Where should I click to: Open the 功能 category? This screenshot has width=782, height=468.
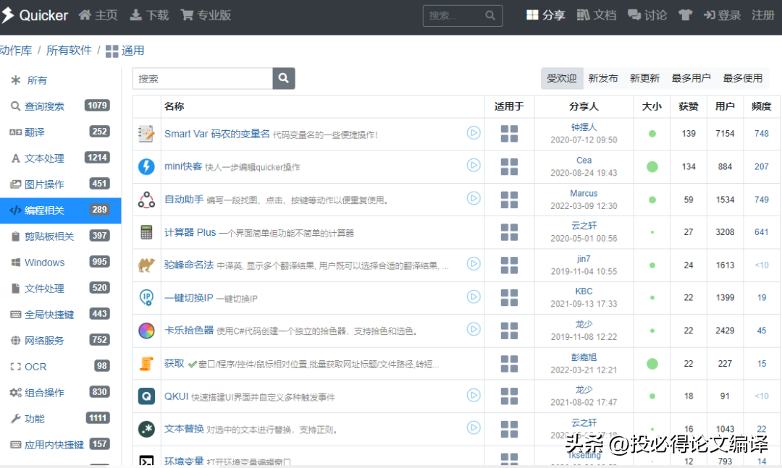click(x=60, y=419)
